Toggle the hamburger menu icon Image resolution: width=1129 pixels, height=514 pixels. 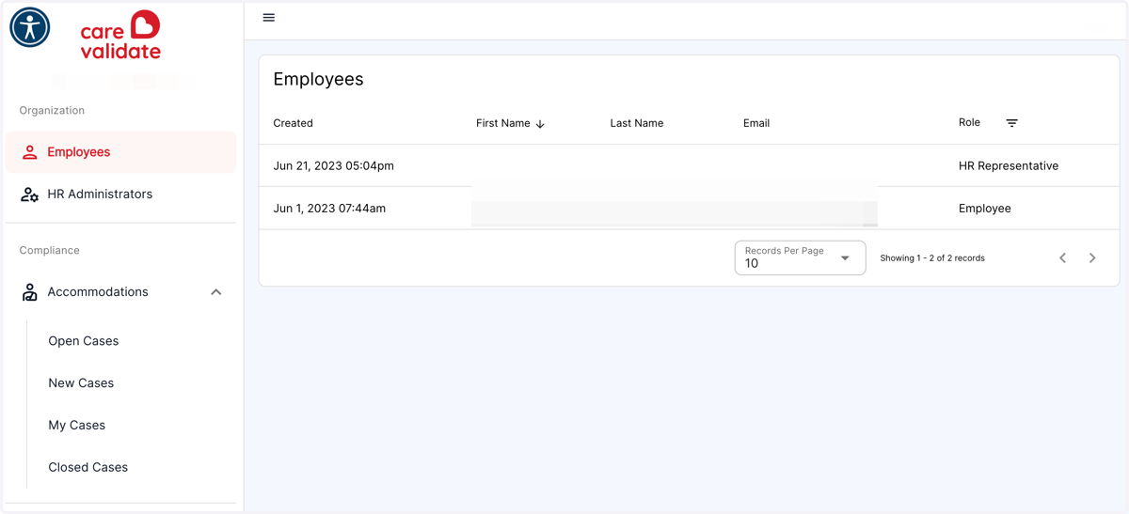[269, 18]
